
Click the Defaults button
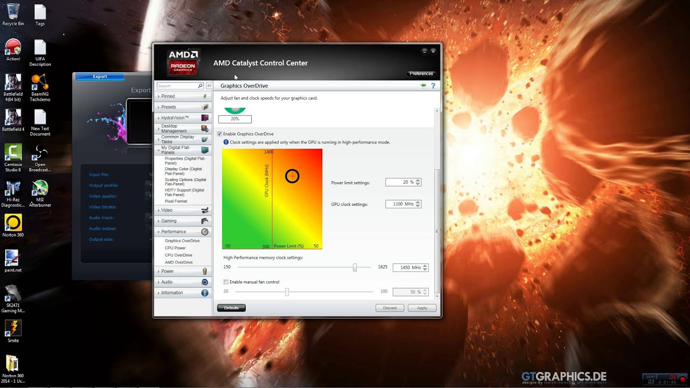point(231,308)
